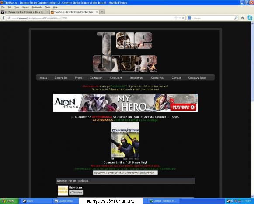Open the Premii navigation link
Image resolution: width=254 pixels, height=204 pixels.
coord(79,78)
